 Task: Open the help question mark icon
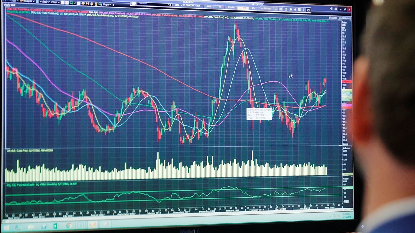303,10
